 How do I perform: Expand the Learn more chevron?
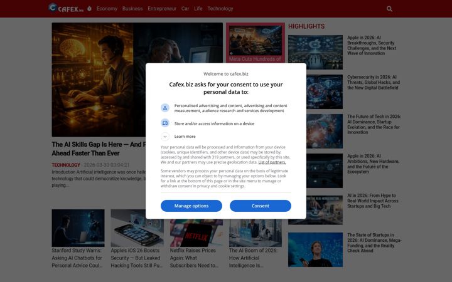point(165,137)
